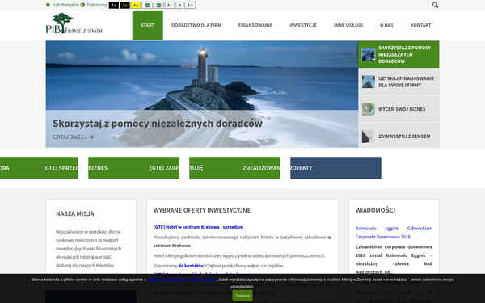
Task: Toggle the first page layout width button
Action: point(147,6)
